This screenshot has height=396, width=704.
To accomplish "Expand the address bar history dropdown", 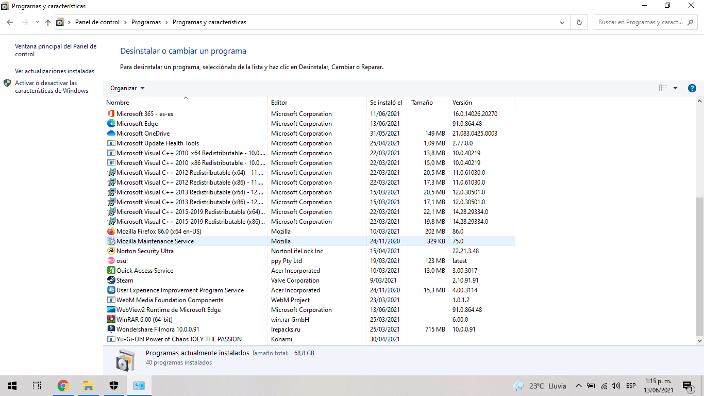I will tap(562, 22).
